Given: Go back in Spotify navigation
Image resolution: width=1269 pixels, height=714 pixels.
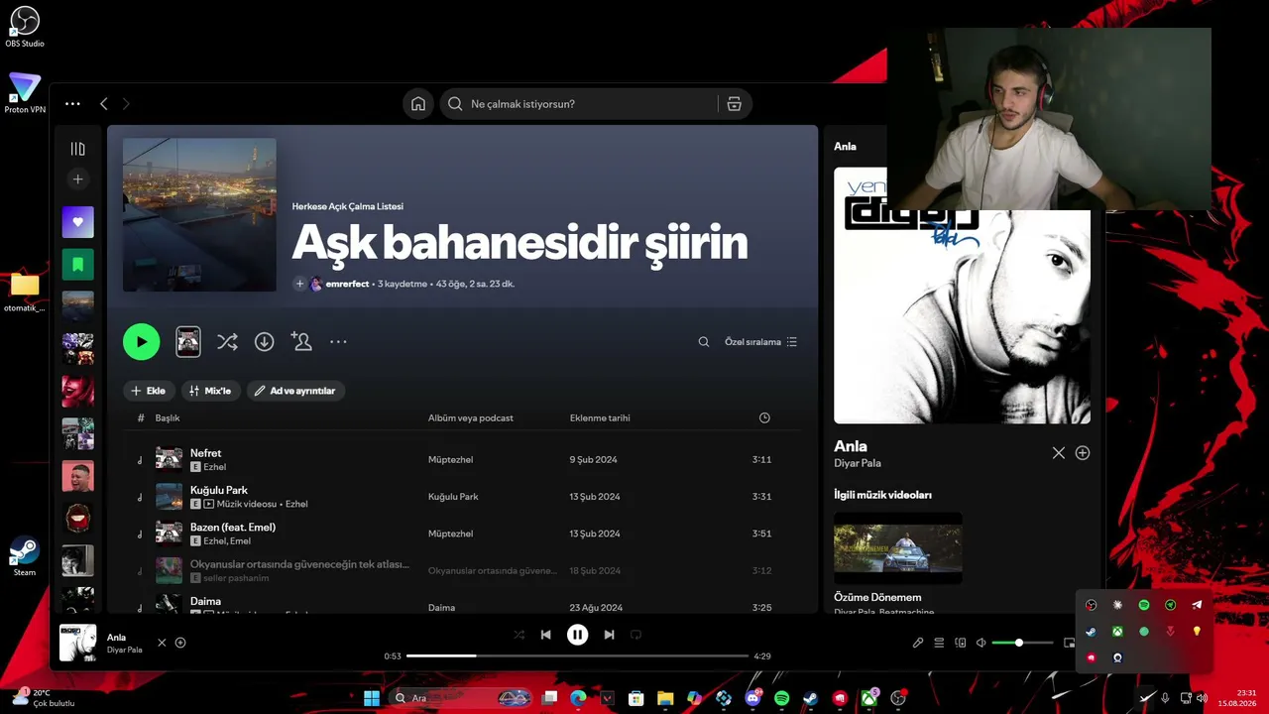Looking at the screenshot, I should point(103,103).
